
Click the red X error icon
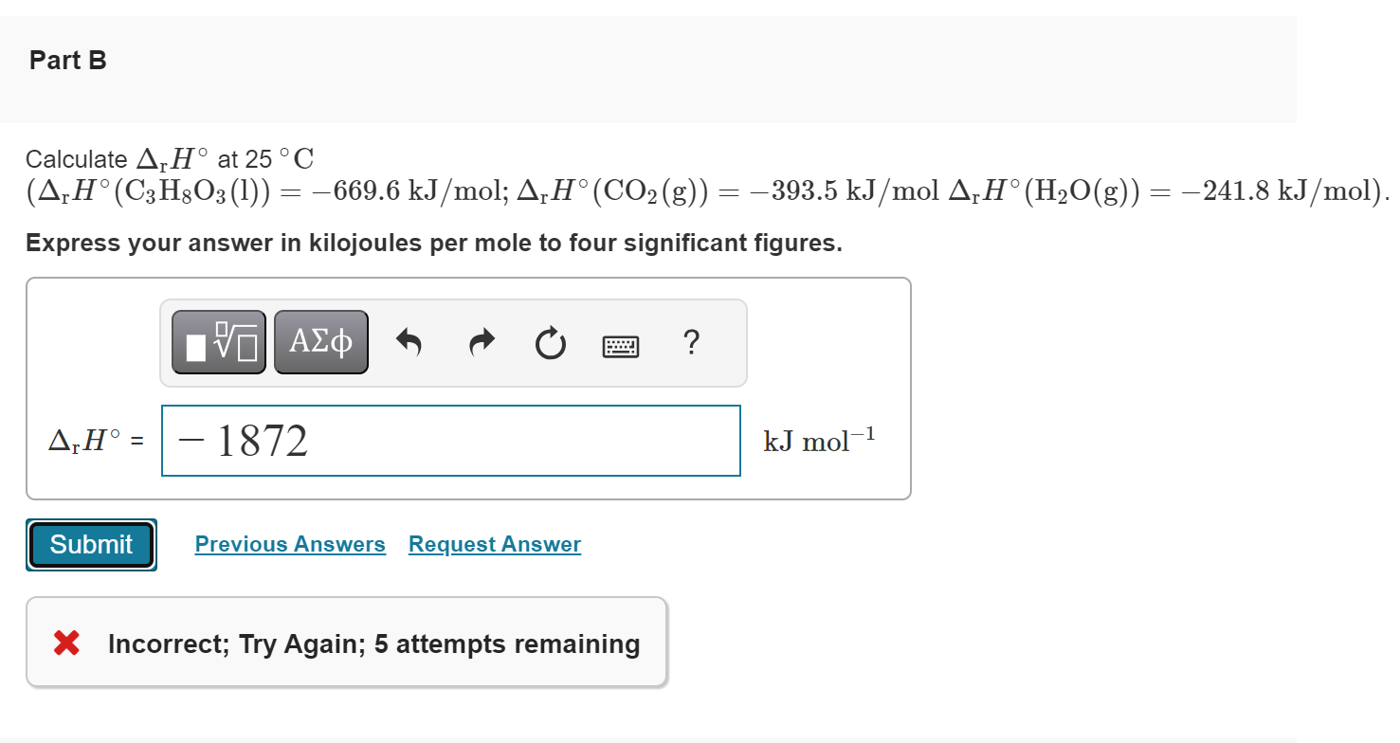[64, 643]
